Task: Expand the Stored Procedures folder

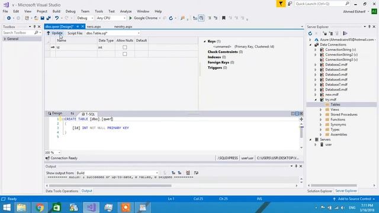Action: coord(321,114)
